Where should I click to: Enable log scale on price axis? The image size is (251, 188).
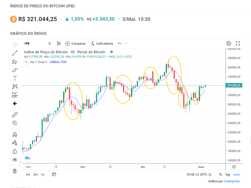pyautogui.click(x=228, y=174)
